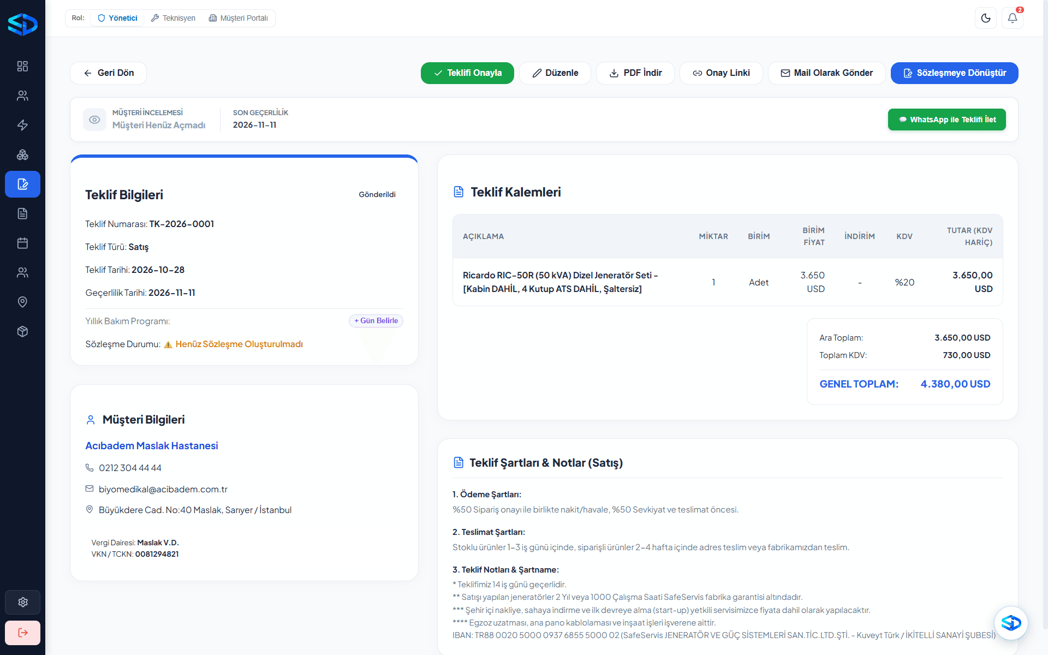This screenshot has height=655, width=1048.
Task: Toggle dark mode with moon icon
Action: coord(986,18)
